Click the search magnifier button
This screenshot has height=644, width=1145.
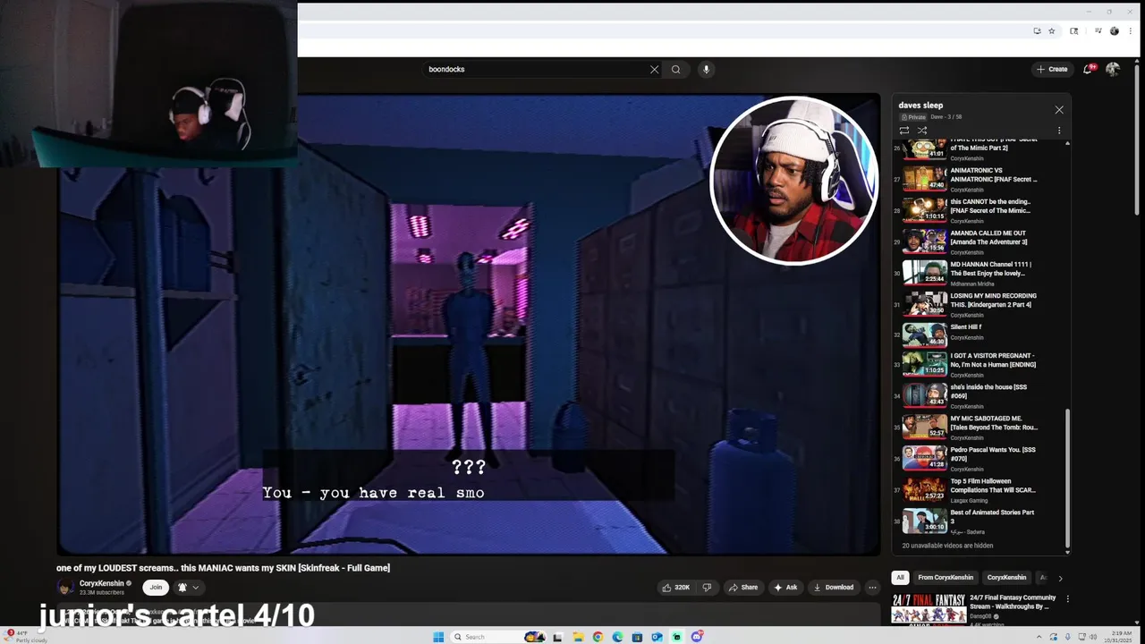[x=675, y=69]
